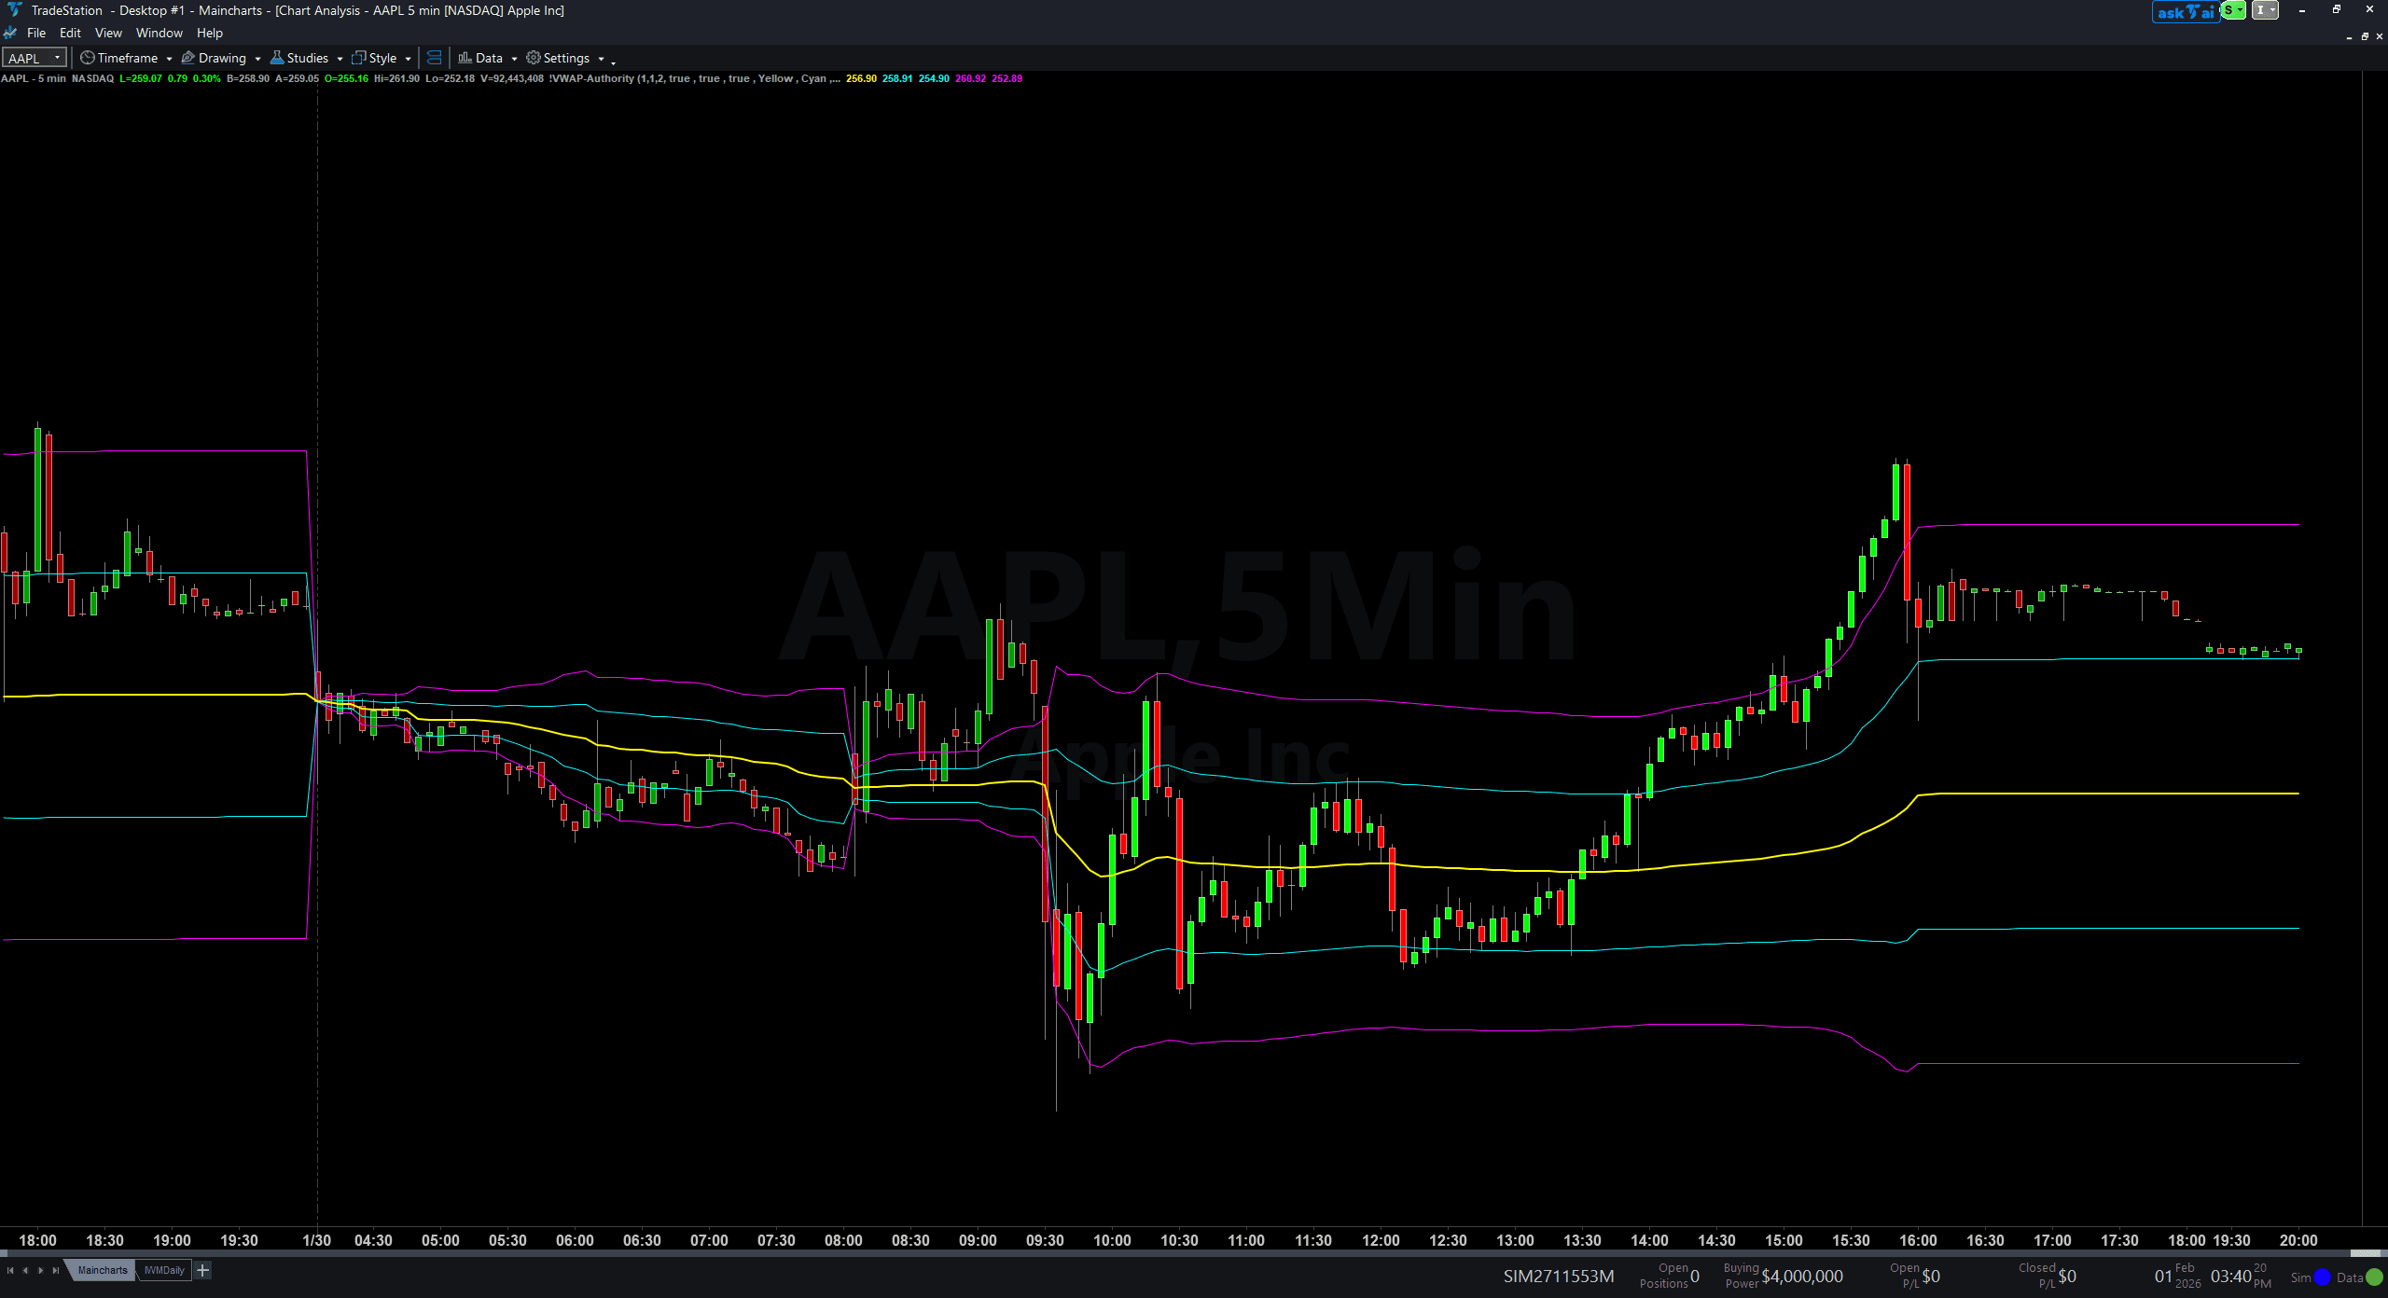Open the Timeframe dropdown arrow
The width and height of the screenshot is (2388, 1298).
click(x=169, y=58)
